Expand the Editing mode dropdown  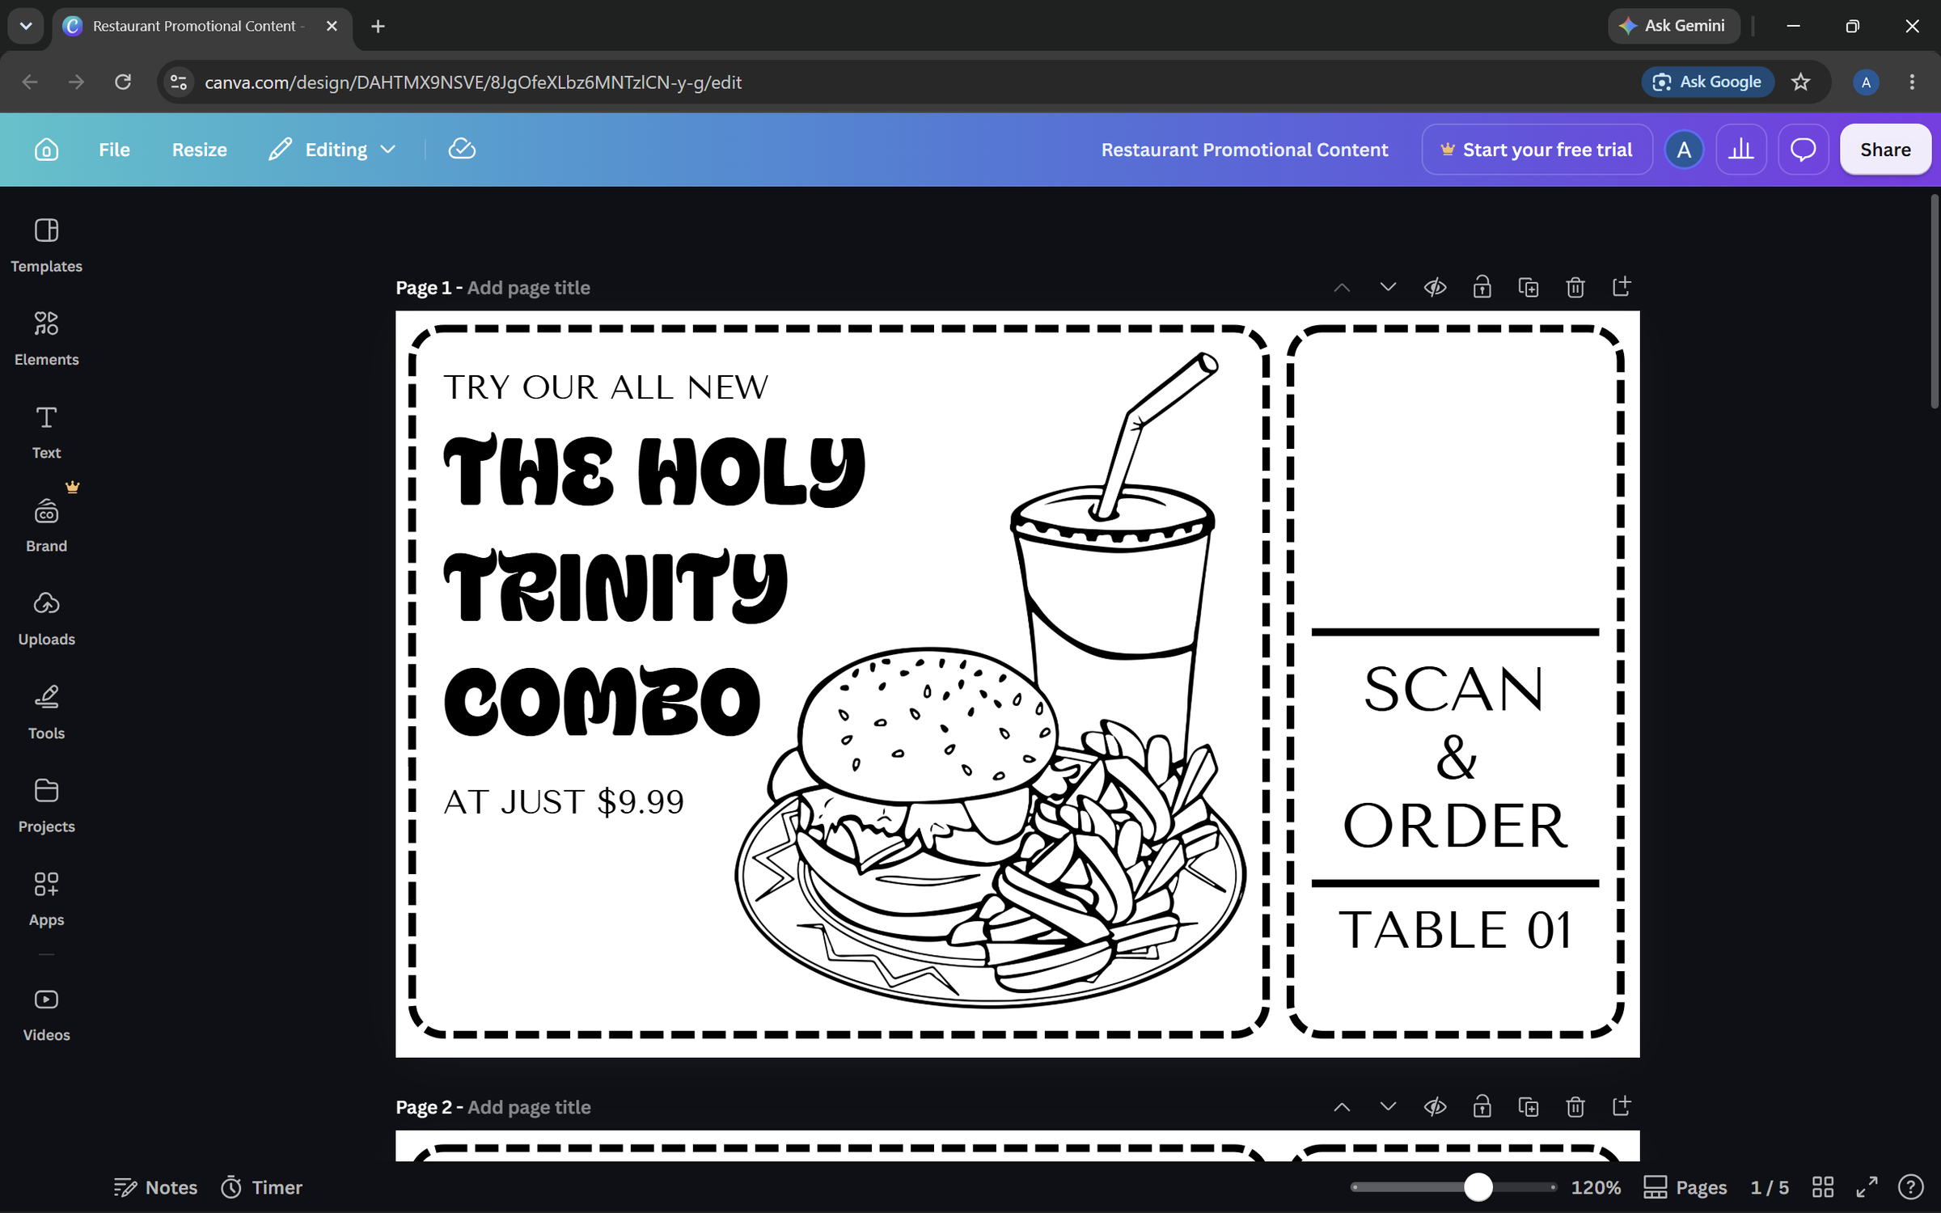click(x=332, y=150)
